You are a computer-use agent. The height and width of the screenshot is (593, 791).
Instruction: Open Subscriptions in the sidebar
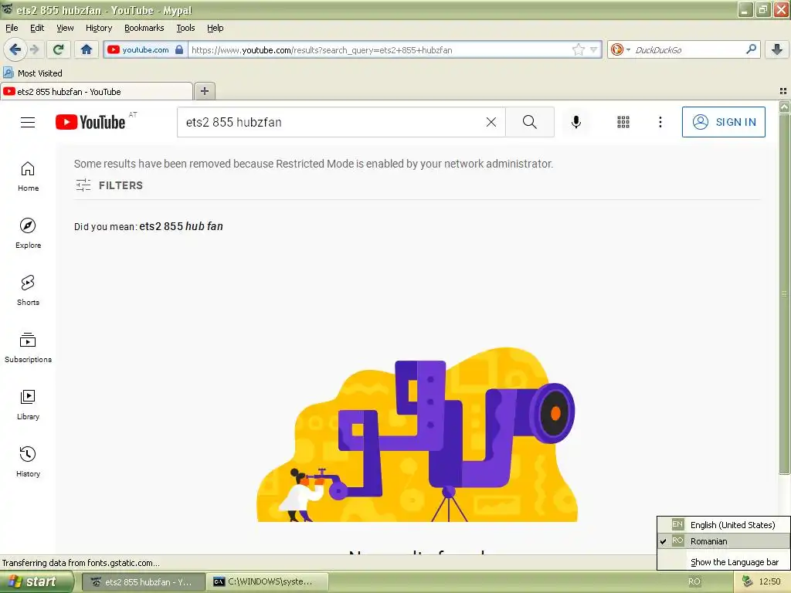[29, 347]
